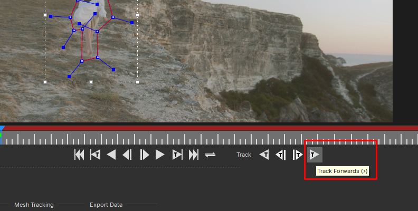This screenshot has width=418, height=211.
Task: Click the Mesh Tracking section label
Action: 34,205
